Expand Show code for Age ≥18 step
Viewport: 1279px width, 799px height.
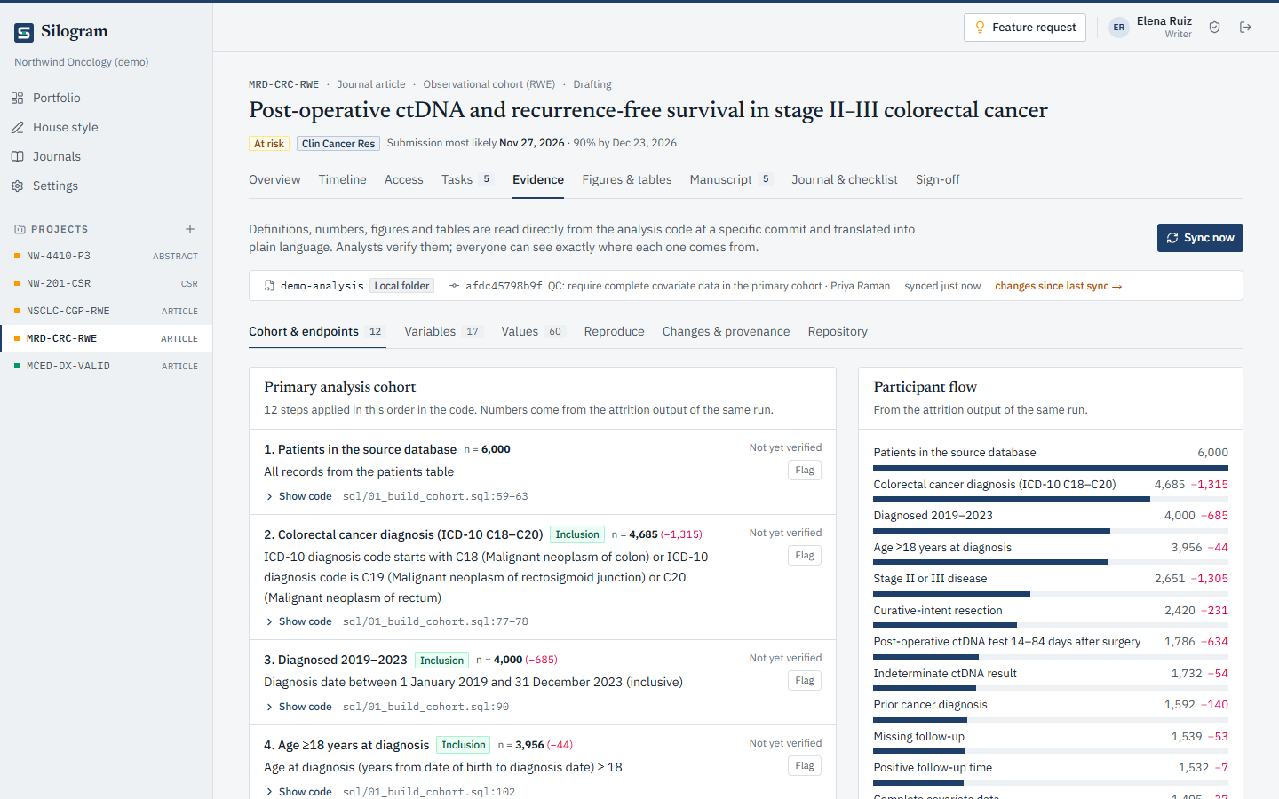299,791
